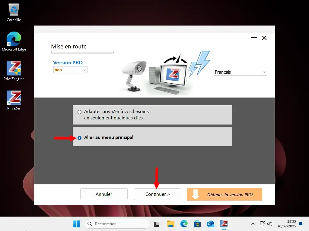
Task: Select "Adapter privaZer à vos besoins" option
Action: click(x=152, y=115)
